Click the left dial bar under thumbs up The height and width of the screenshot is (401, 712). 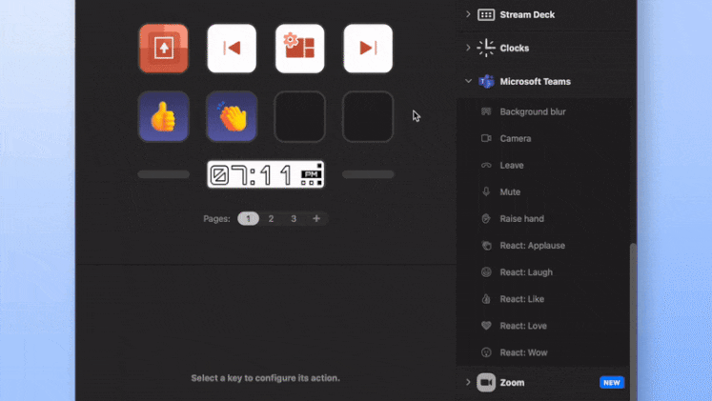[164, 174]
